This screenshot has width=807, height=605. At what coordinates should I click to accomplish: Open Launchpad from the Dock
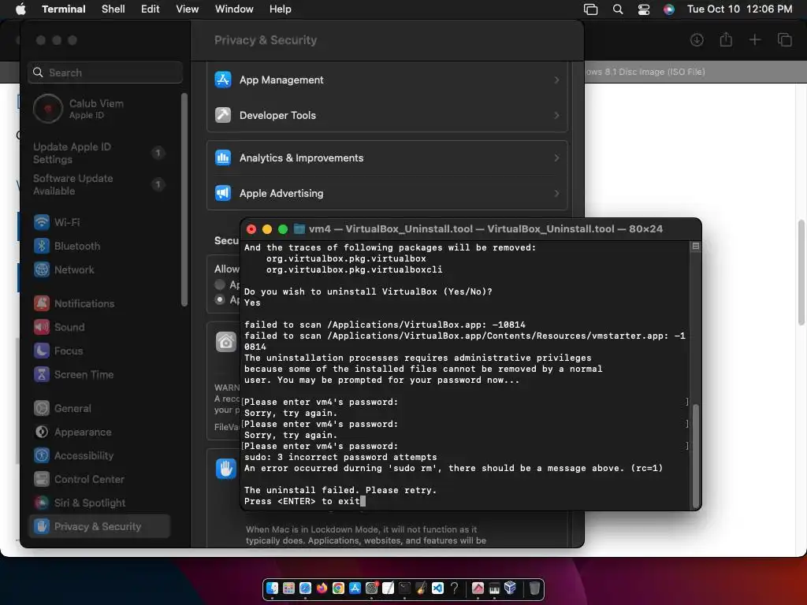pos(288,588)
